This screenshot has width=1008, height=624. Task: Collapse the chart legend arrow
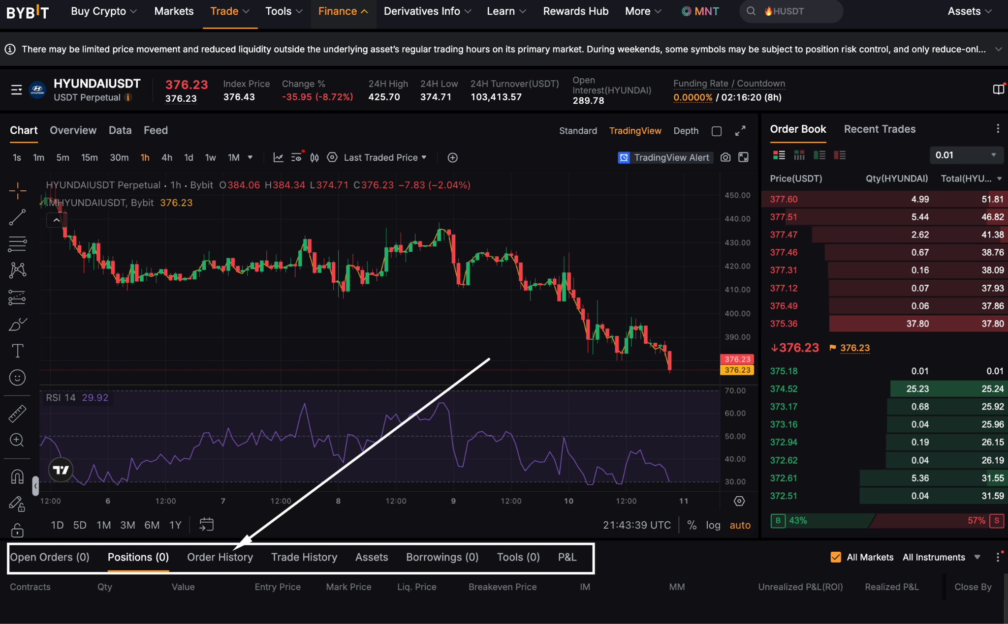tap(57, 220)
